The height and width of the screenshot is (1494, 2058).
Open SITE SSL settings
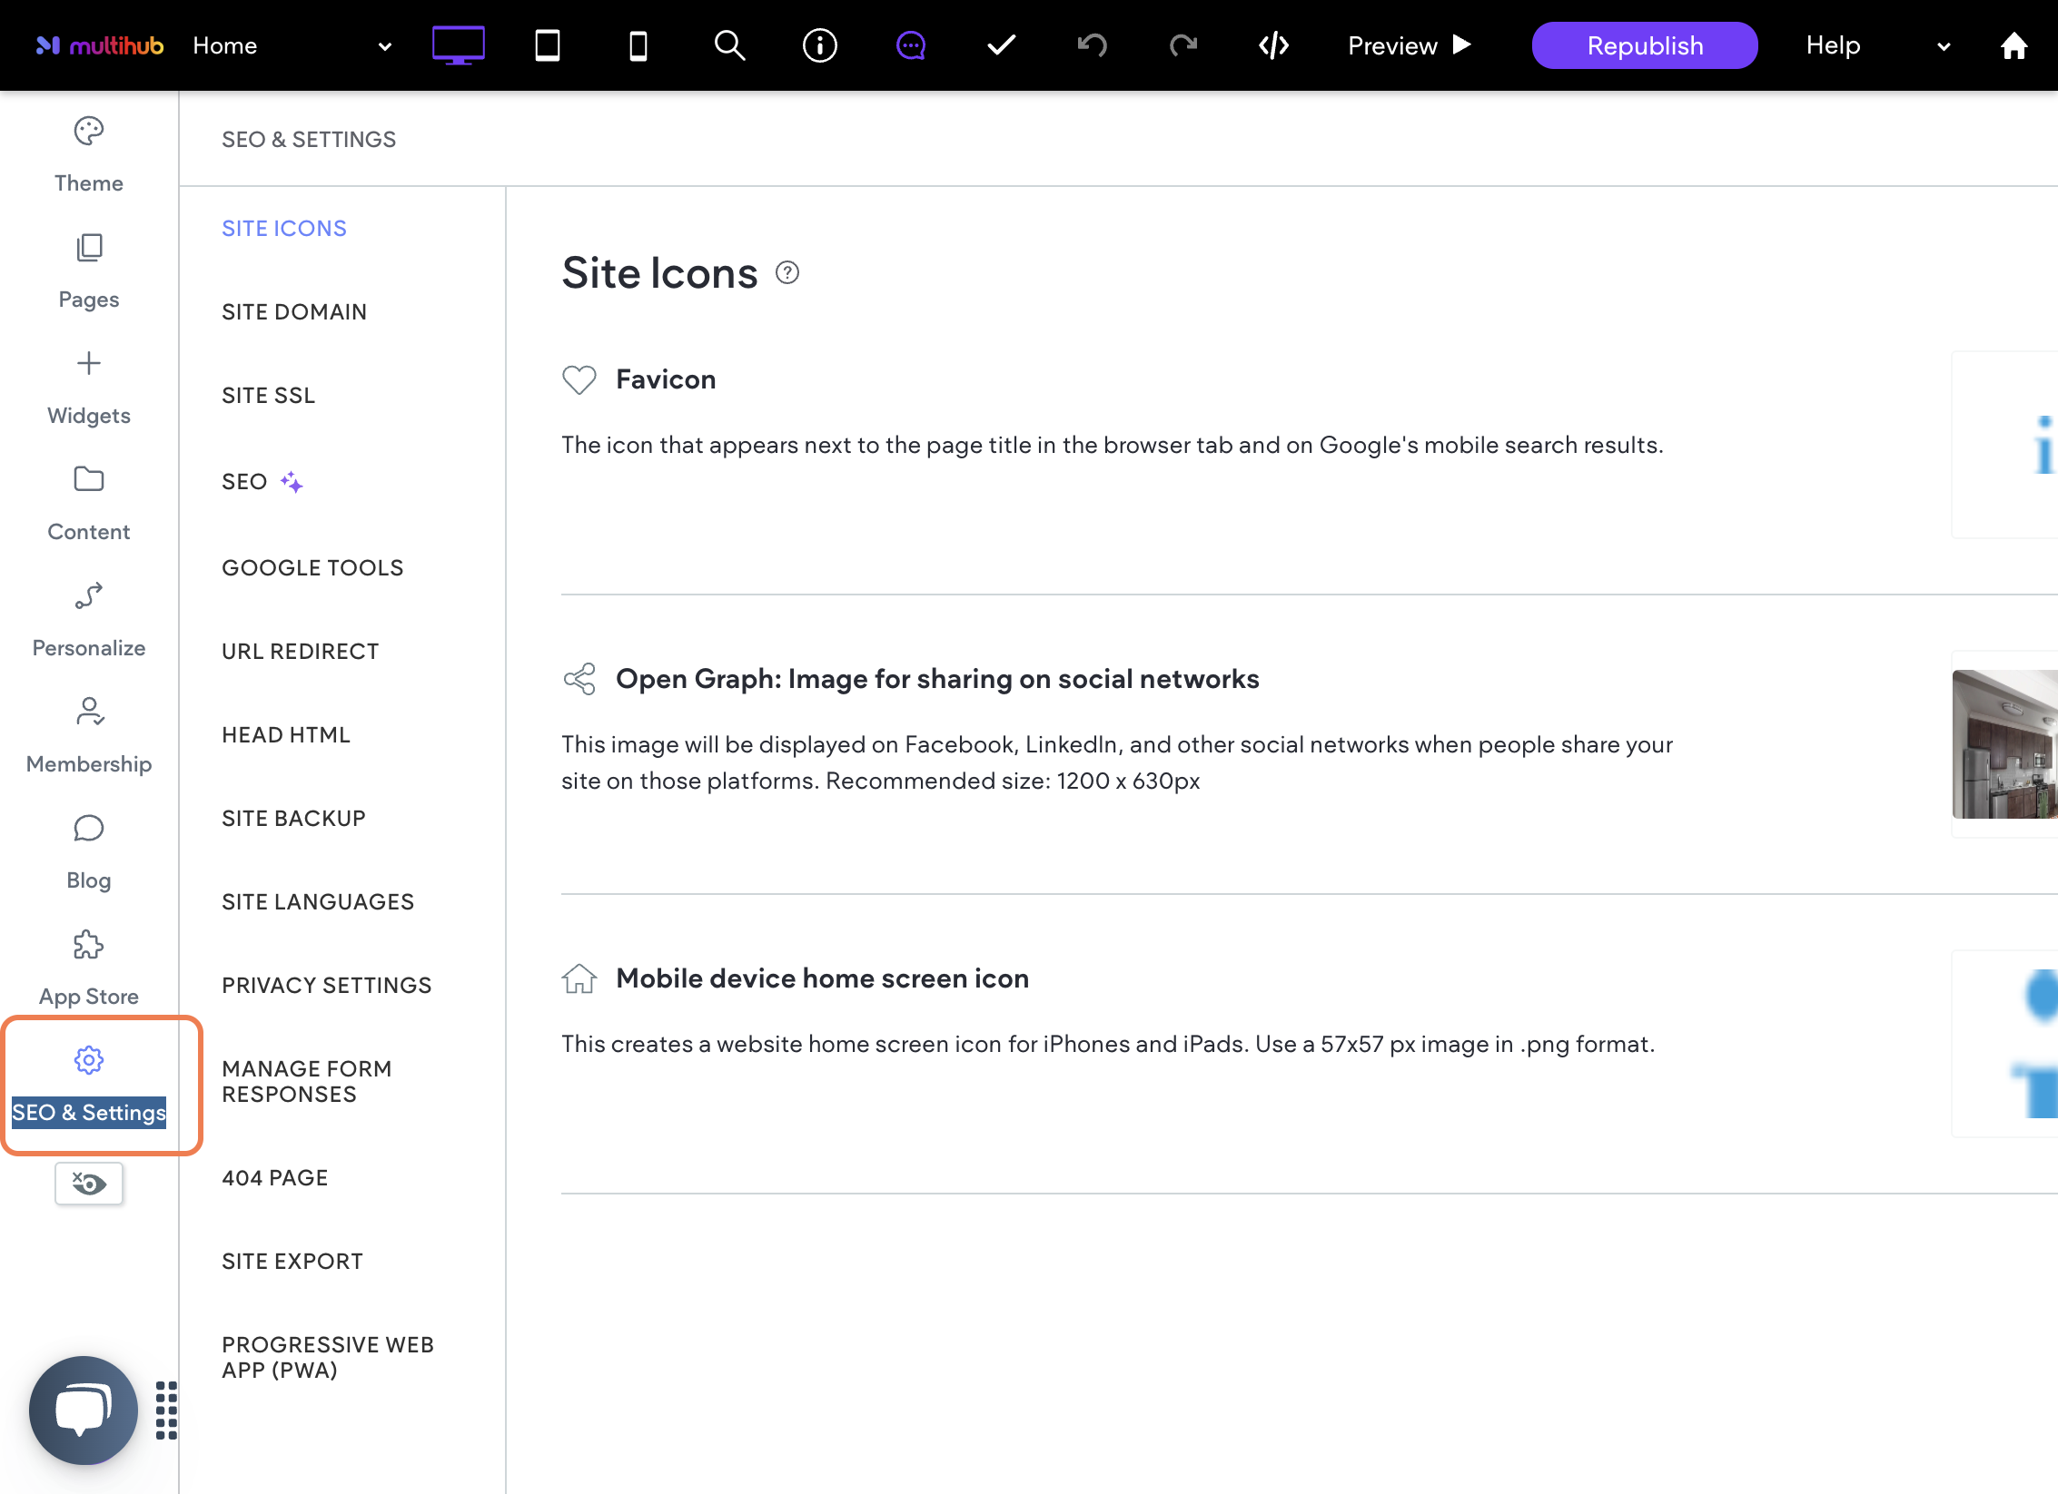[269, 396]
